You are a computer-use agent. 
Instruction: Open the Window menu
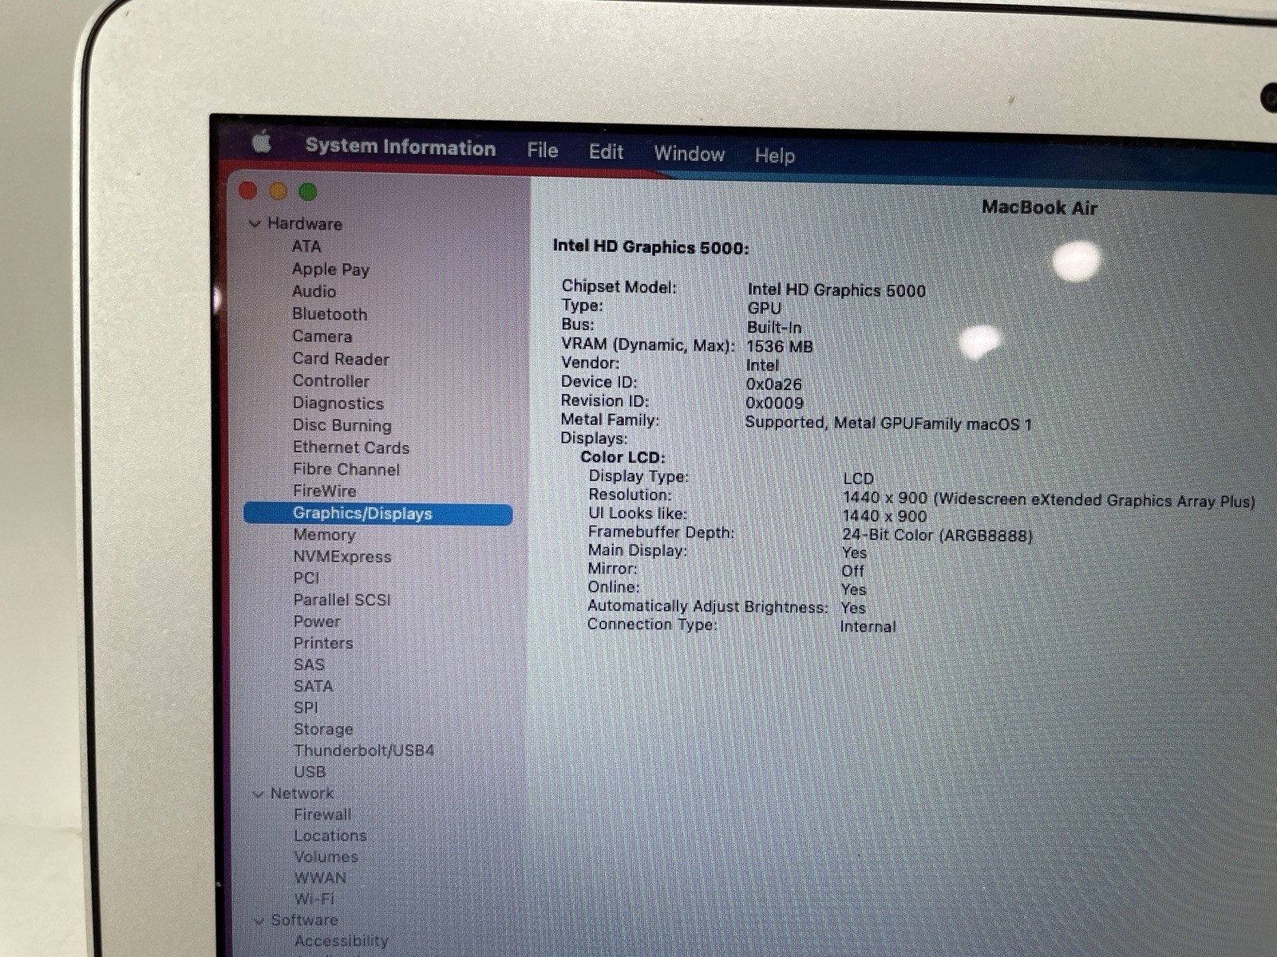click(689, 154)
